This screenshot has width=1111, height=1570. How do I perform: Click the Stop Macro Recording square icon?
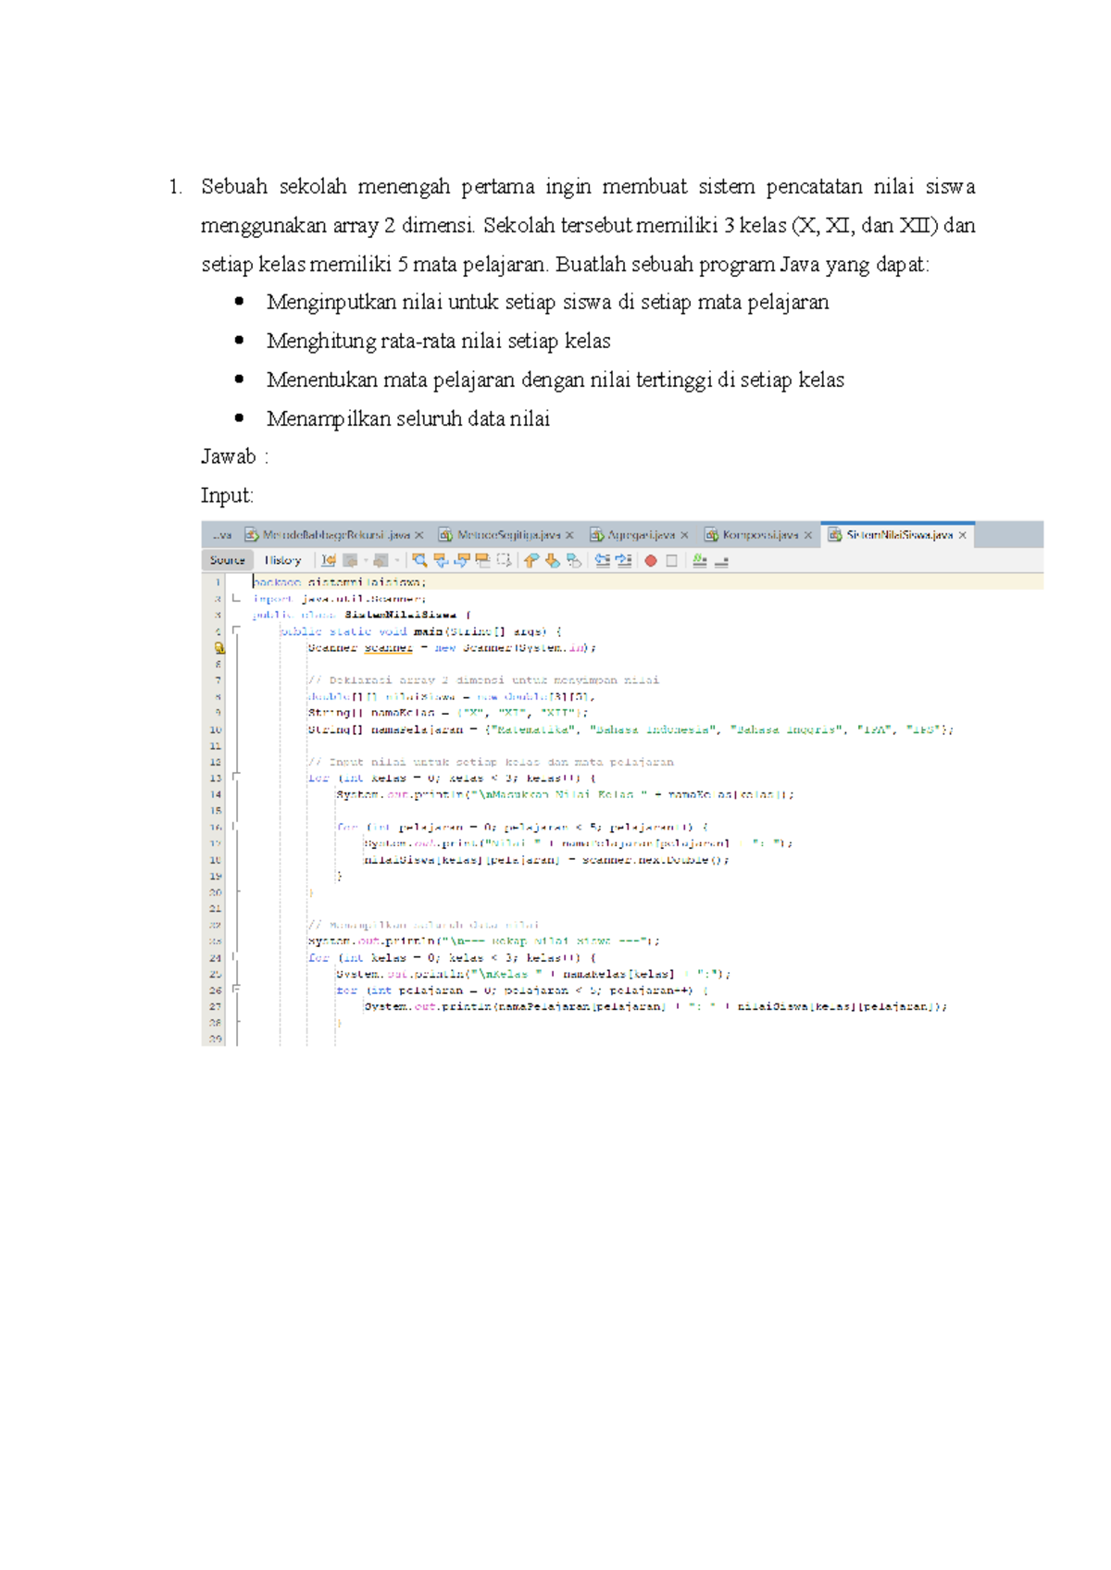671,560
